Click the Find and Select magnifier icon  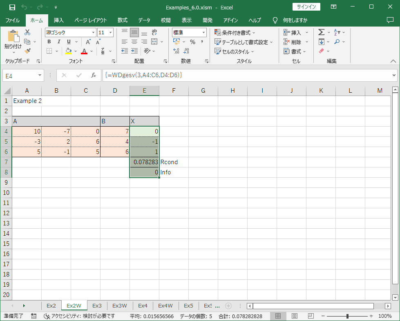point(337,42)
